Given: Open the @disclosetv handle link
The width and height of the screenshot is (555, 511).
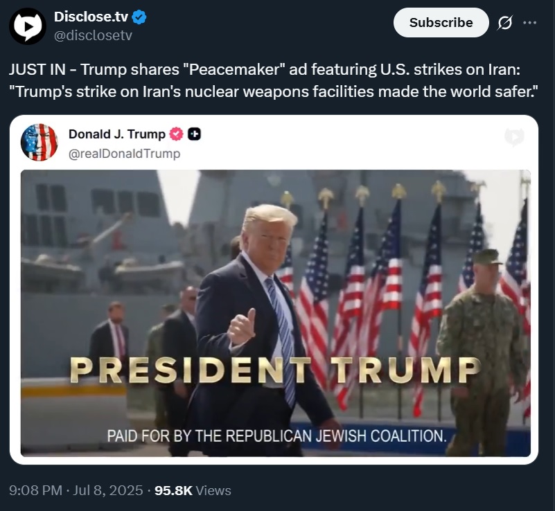Looking at the screenshot, I should pos(93,35).
